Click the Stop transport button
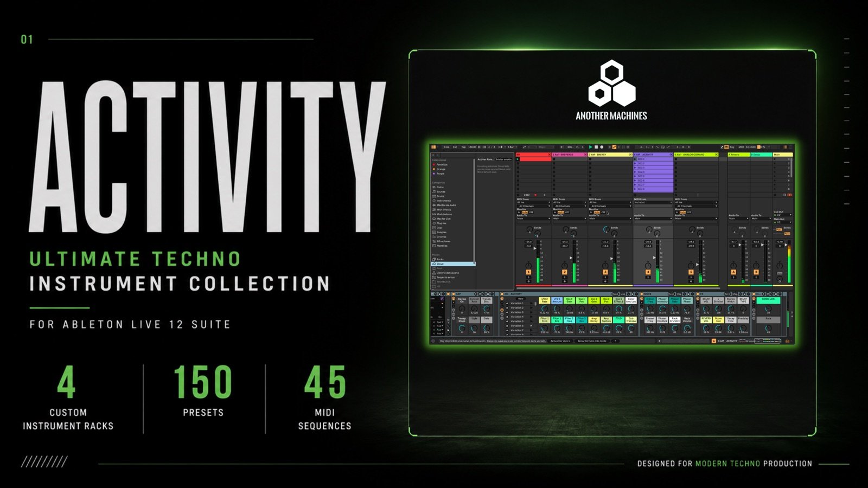Screen dimensions: 868x488 click(x=596, y=147)
